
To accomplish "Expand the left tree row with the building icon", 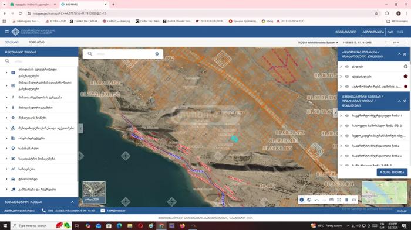I will pos(6,138).
